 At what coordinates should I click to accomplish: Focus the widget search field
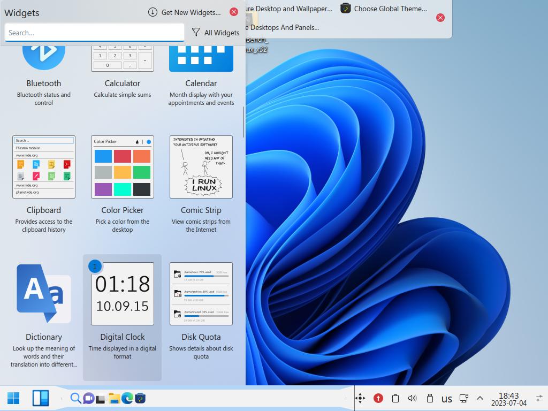pyautogui.click(x=95, y=33)
